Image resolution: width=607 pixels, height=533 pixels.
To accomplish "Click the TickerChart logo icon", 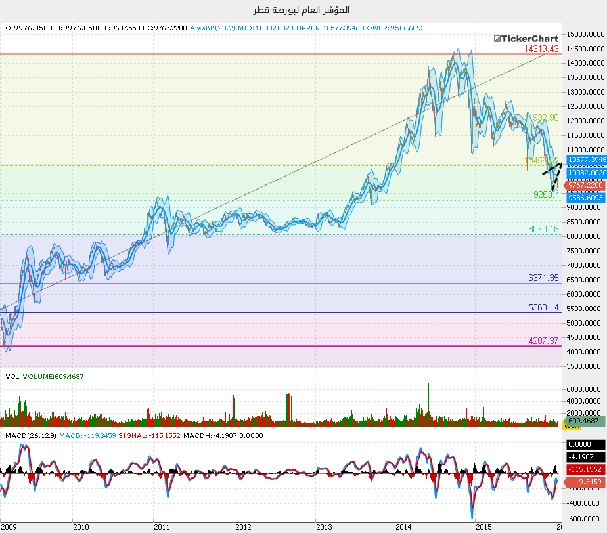I will click(497, 39).
